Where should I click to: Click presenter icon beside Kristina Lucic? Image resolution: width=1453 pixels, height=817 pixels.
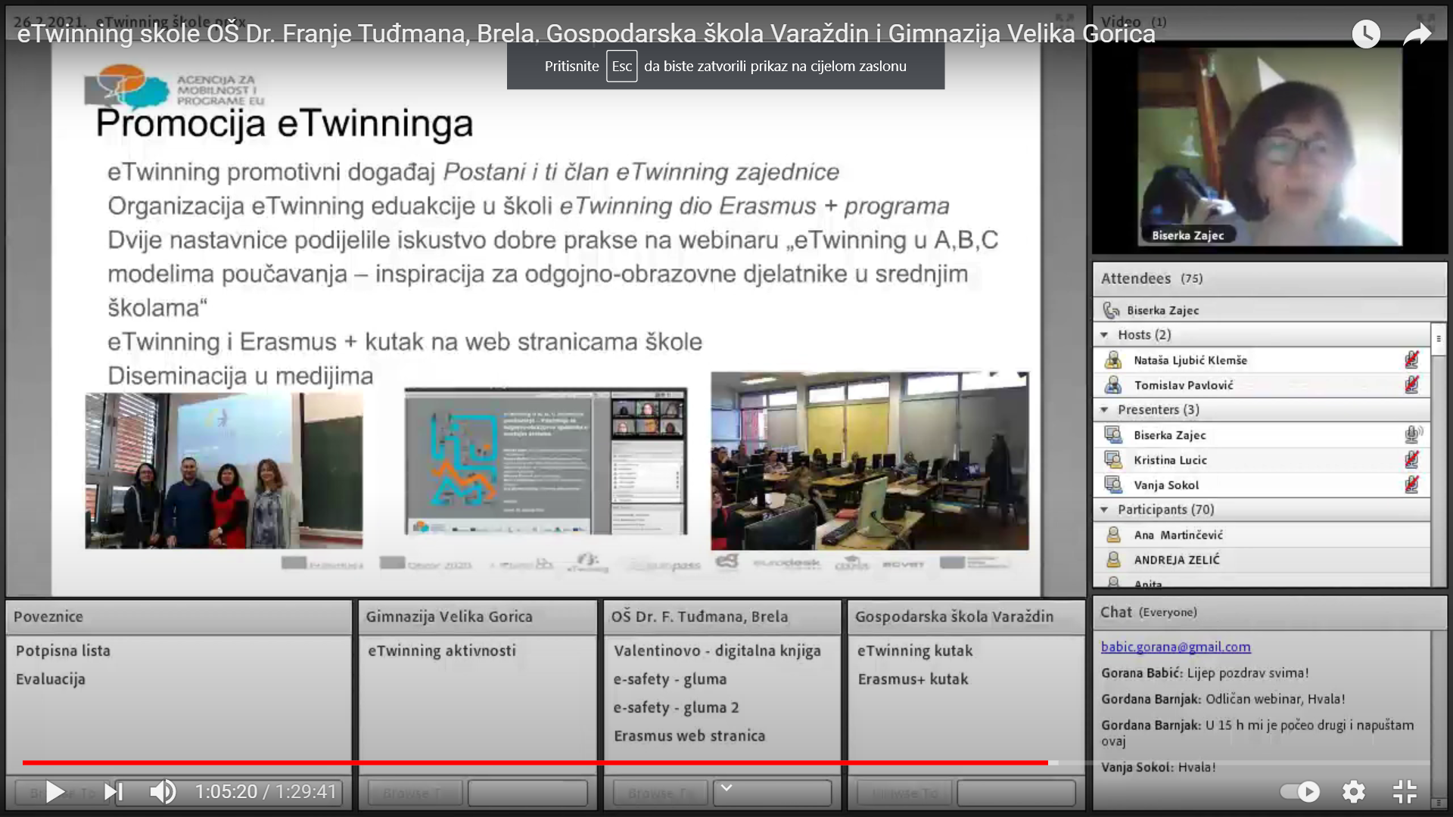(1113, 459)
